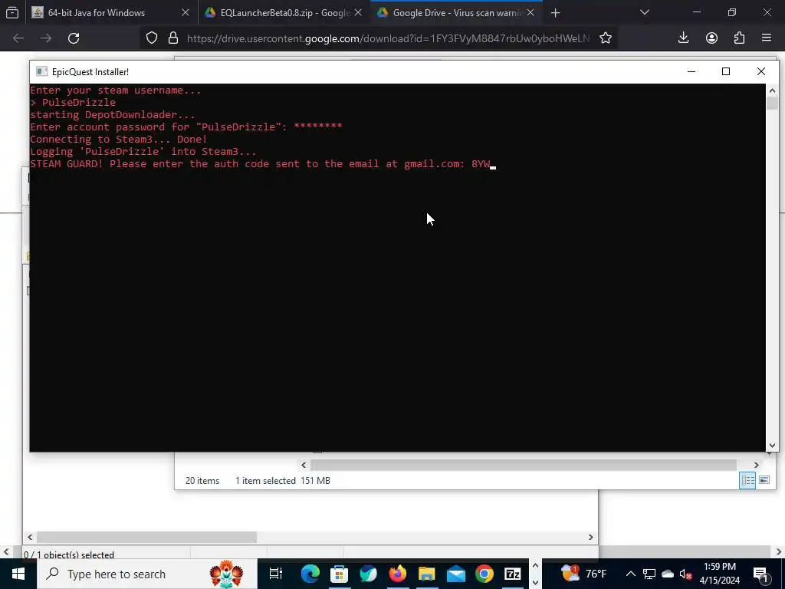Image resolution: width=785 pixels, height=589 pixels.
Task: Click the console scrollbar up arrow
Action: 772,90
